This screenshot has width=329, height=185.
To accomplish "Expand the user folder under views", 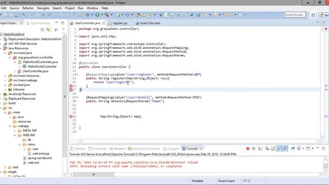I will pos(24,149).
